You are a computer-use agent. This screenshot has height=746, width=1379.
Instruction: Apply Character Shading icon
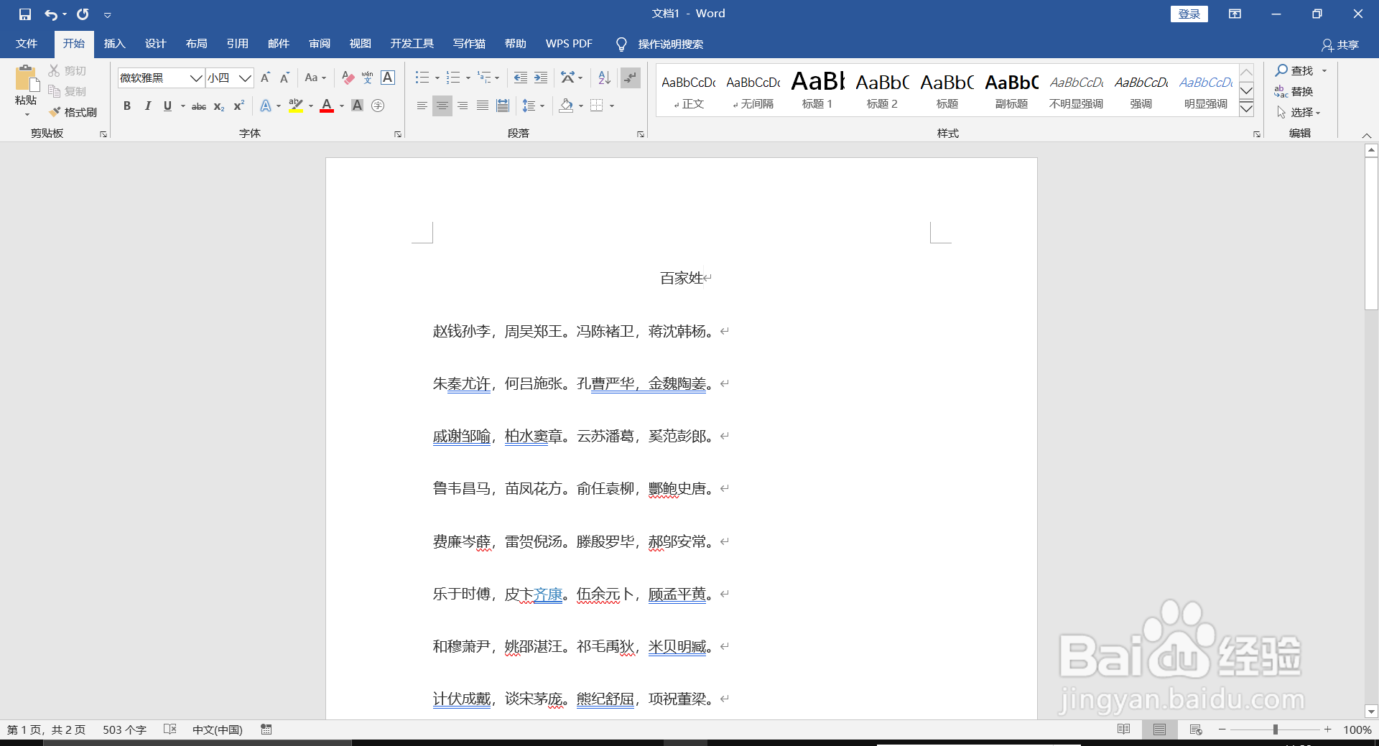click(x=357, y=106)
